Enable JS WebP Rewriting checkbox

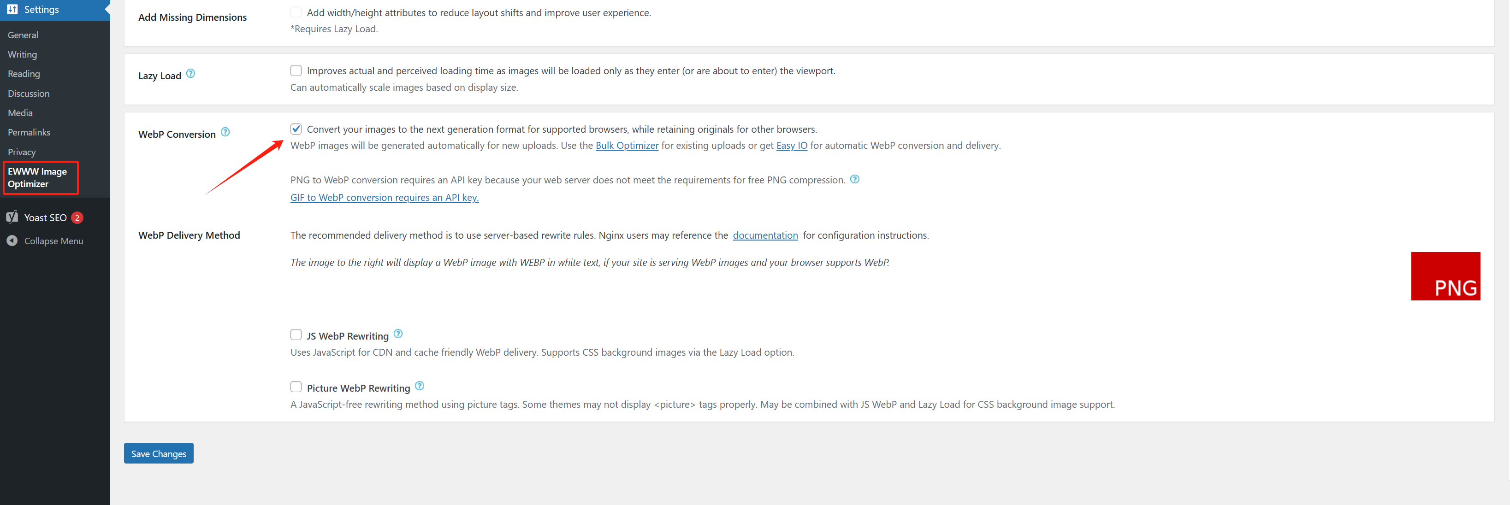coord(296,335)
